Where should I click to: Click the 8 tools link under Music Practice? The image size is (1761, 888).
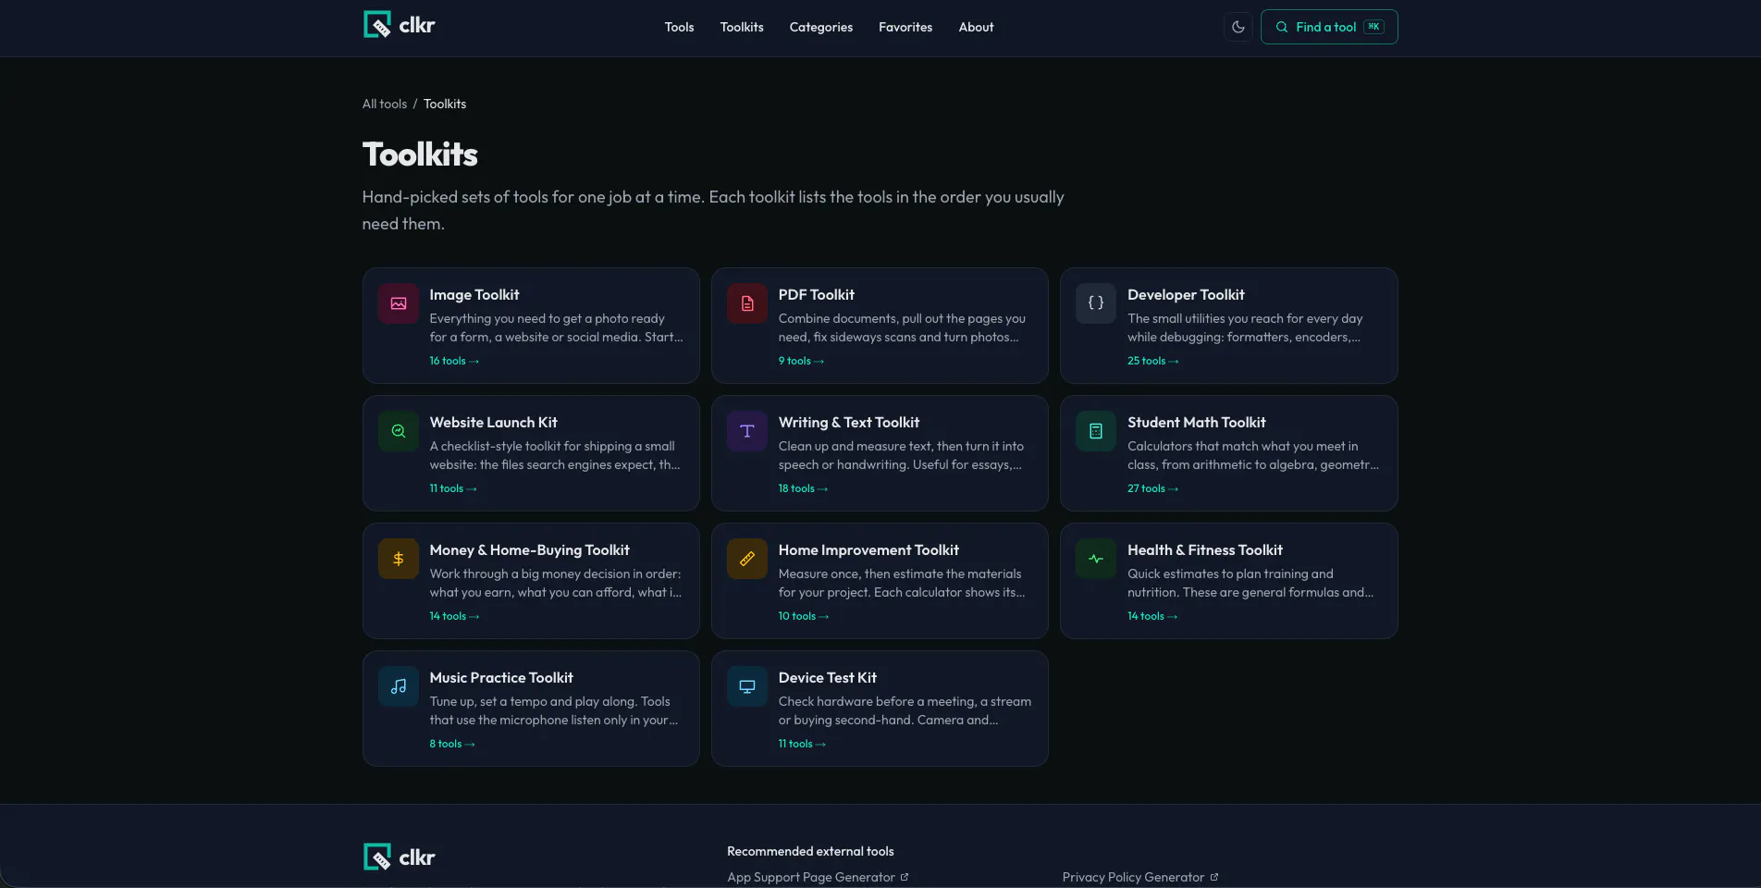coord(452,744)
